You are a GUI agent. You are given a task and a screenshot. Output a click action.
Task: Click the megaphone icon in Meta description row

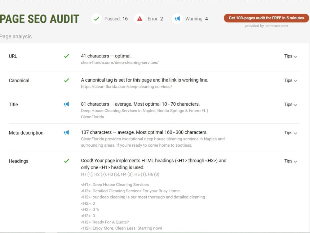(x=66, y=133)
